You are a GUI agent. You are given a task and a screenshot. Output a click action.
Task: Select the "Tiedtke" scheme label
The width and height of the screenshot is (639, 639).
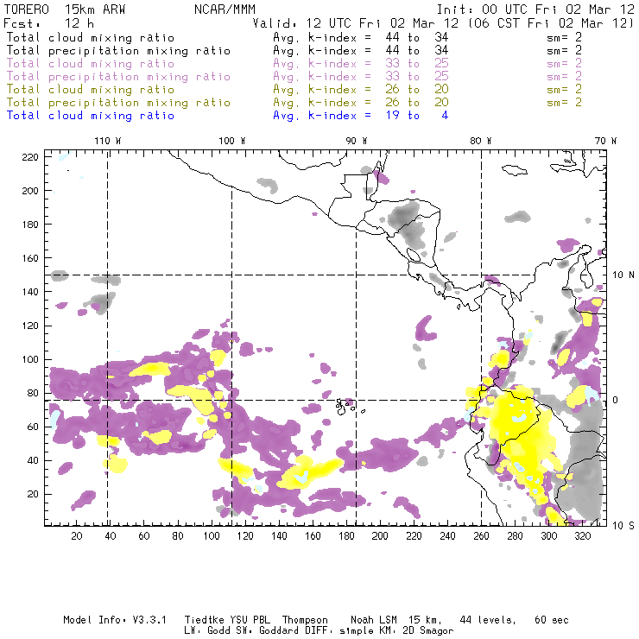(x=204, y=620)
